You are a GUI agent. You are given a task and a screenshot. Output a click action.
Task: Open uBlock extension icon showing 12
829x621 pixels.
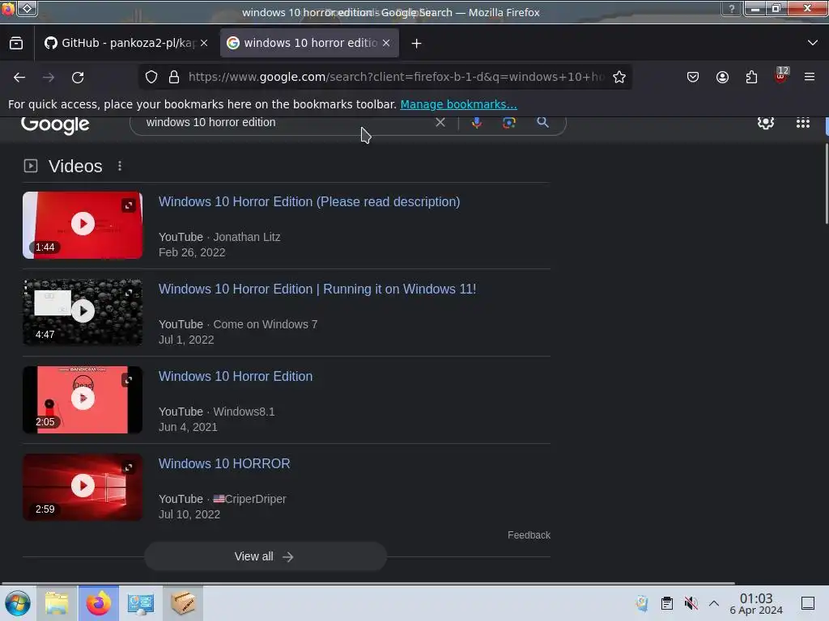click(x=781, y=75)
